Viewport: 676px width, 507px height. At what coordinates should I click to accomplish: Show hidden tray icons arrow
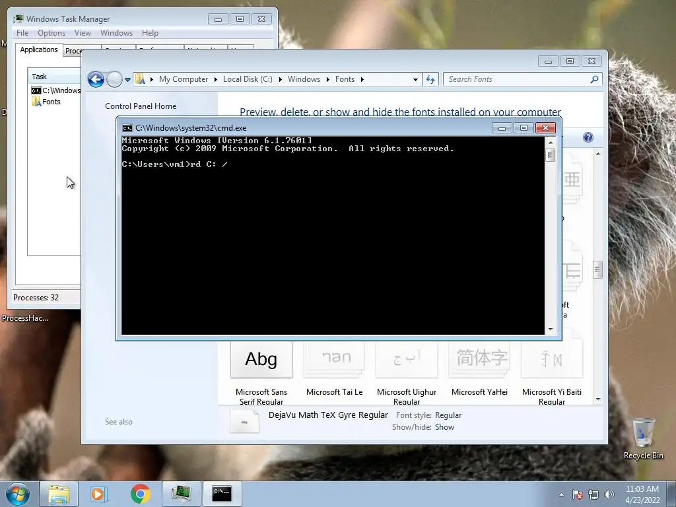[x=561, y=494]
